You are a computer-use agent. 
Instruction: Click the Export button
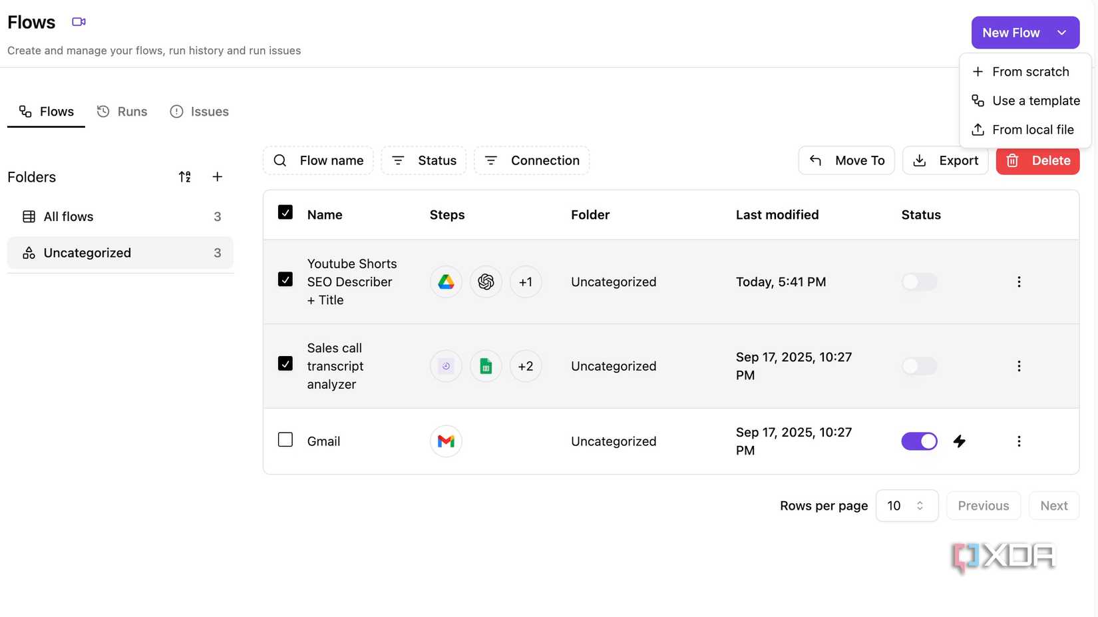pyautogui.click(x=945, y=160)
